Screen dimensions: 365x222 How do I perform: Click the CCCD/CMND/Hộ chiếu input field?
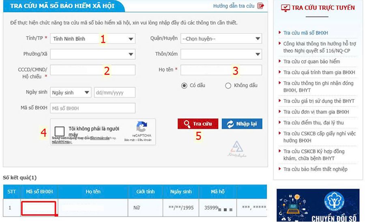point(92,70)
